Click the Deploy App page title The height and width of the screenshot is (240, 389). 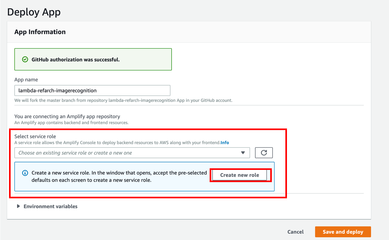point(34,12)
